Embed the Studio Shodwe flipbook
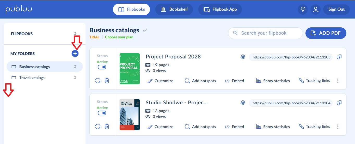Viewport: 355px width, 144px height. tap(234, 127)
